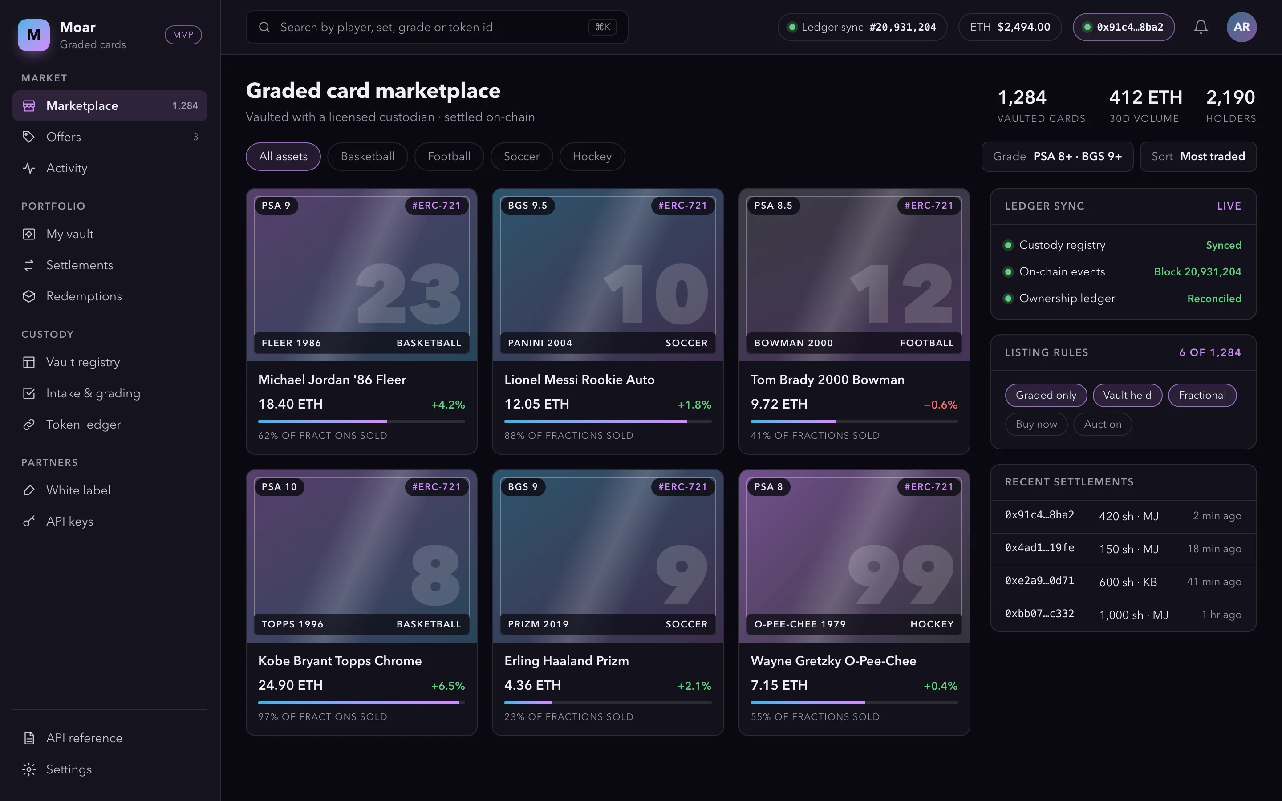Toggle the Graded only rule chip
This screenshot has width=1282, height=801.
coord(1046,395)
